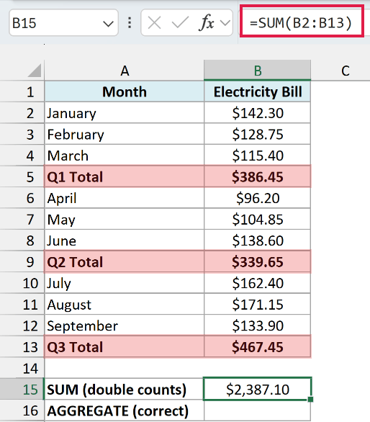This screenshot has height=422, width=370.
Task: Click the Select All corner triangle
Action: coord(35,71)
